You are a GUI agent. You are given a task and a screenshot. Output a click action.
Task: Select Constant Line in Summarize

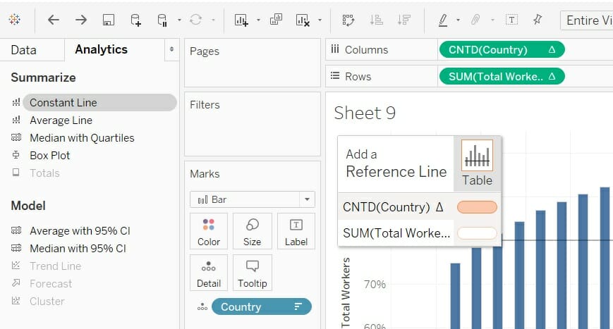pos(99,102)
